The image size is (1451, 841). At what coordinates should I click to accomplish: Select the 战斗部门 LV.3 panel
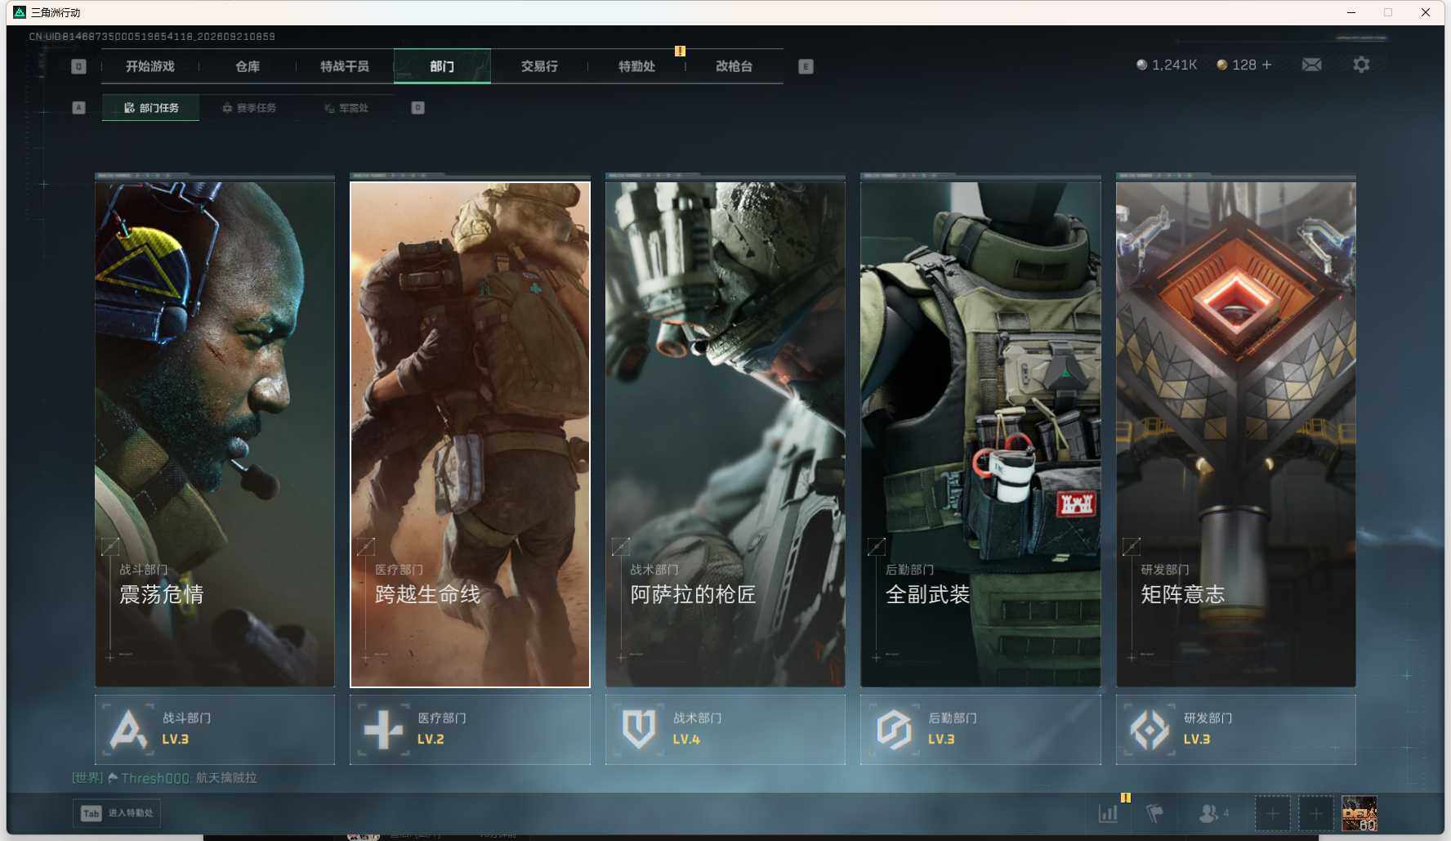[215, 730]
